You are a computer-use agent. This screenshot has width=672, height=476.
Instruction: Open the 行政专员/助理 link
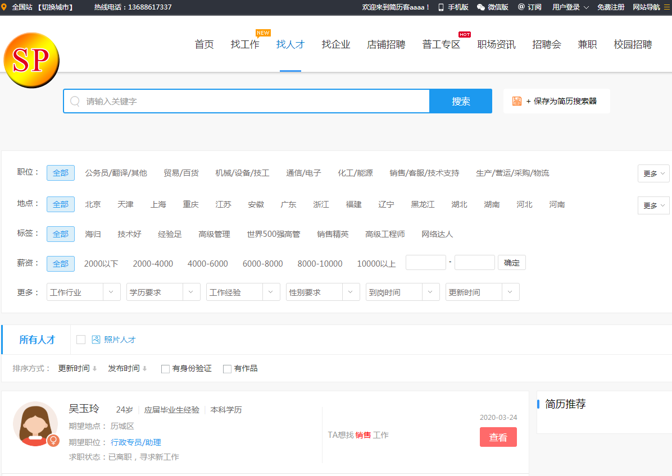[136, 442]
